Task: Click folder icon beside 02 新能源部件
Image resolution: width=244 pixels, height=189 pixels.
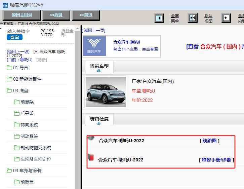Action: point(9,79)
